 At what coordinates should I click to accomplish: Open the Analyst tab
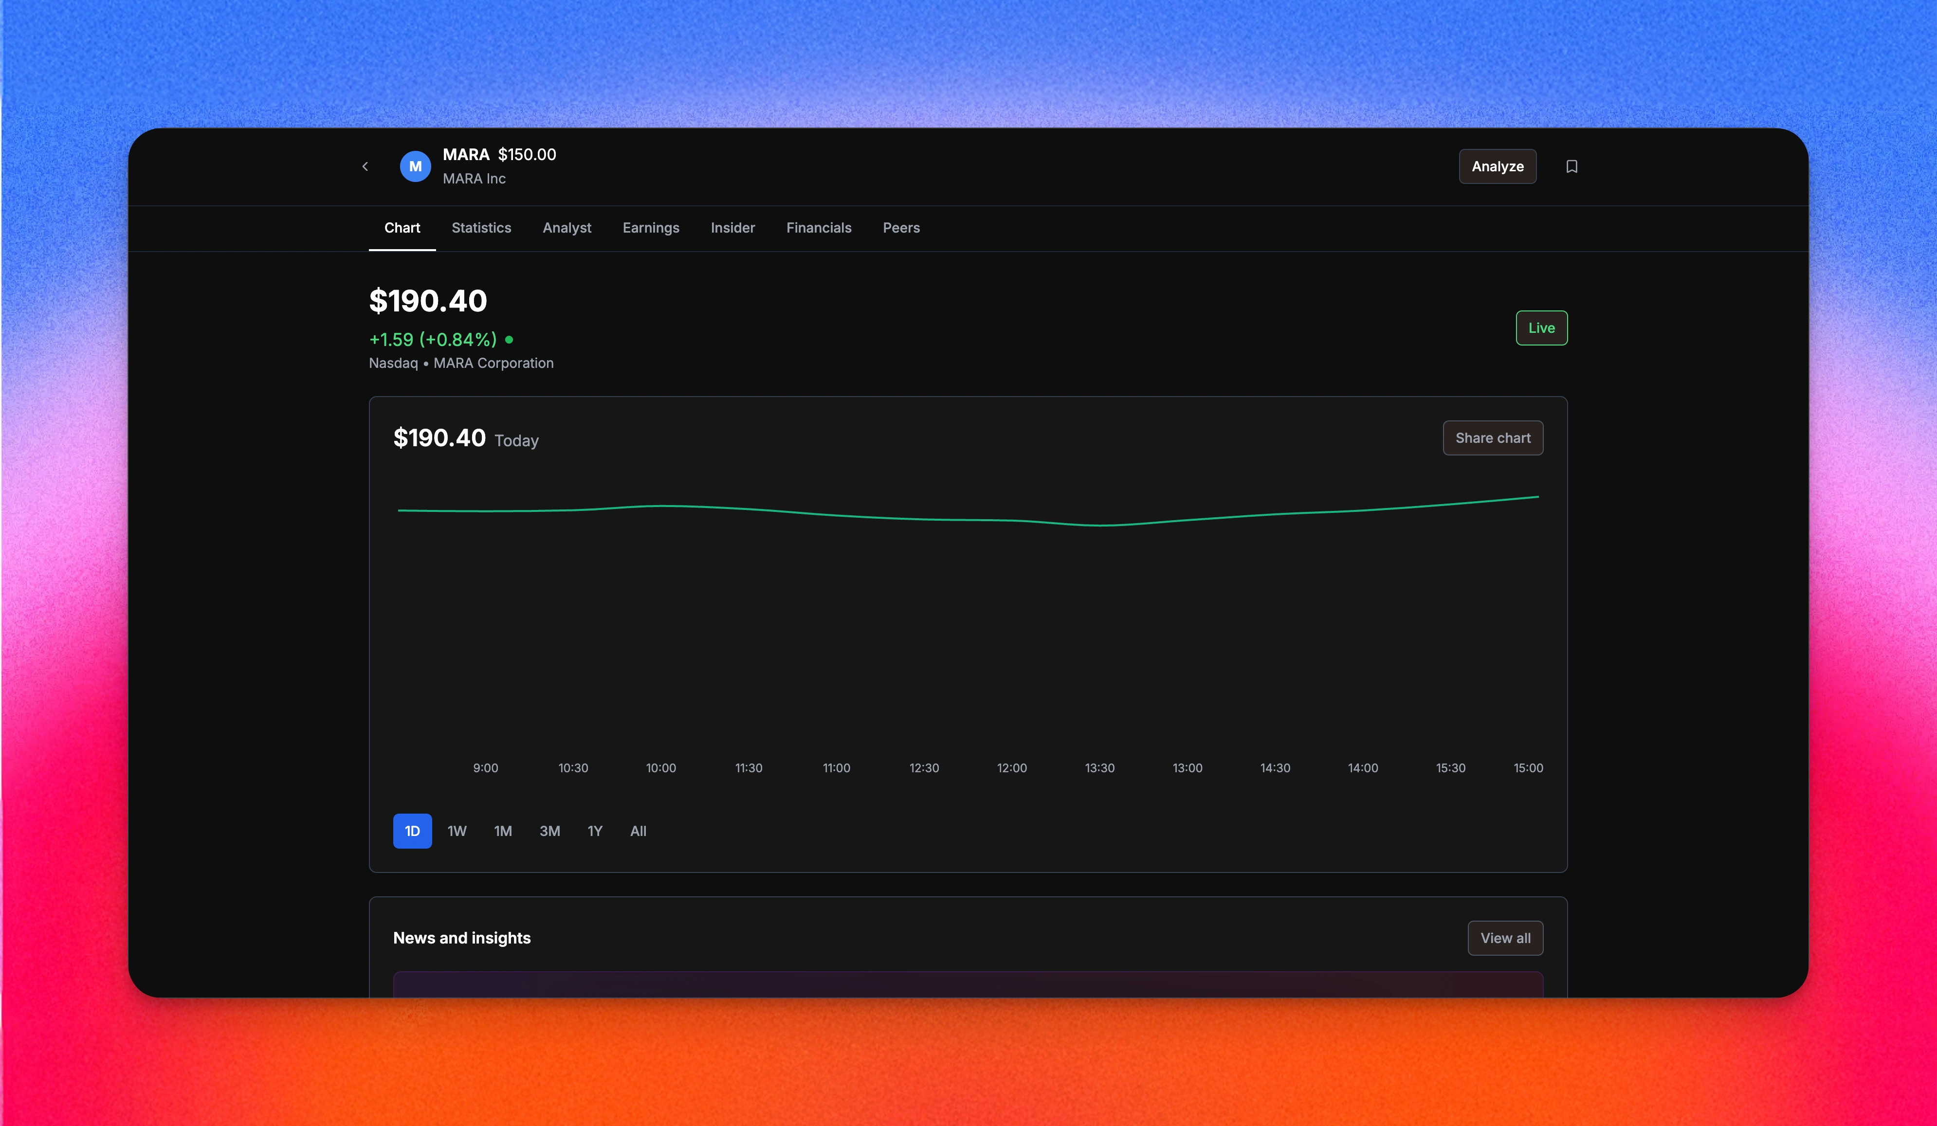tap(567, 228)
